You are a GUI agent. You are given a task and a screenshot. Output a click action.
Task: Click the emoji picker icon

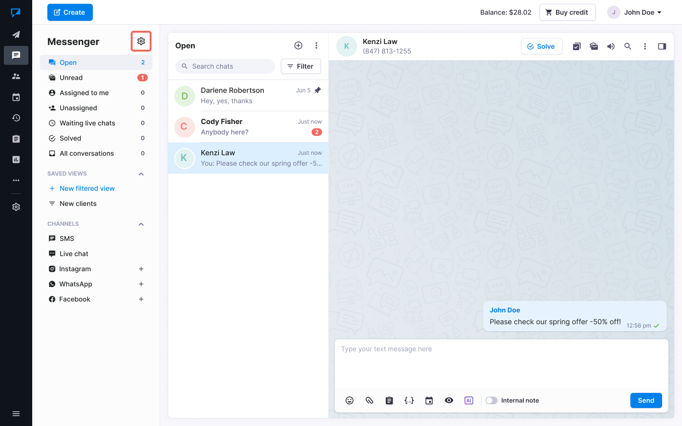pos(350,400)
